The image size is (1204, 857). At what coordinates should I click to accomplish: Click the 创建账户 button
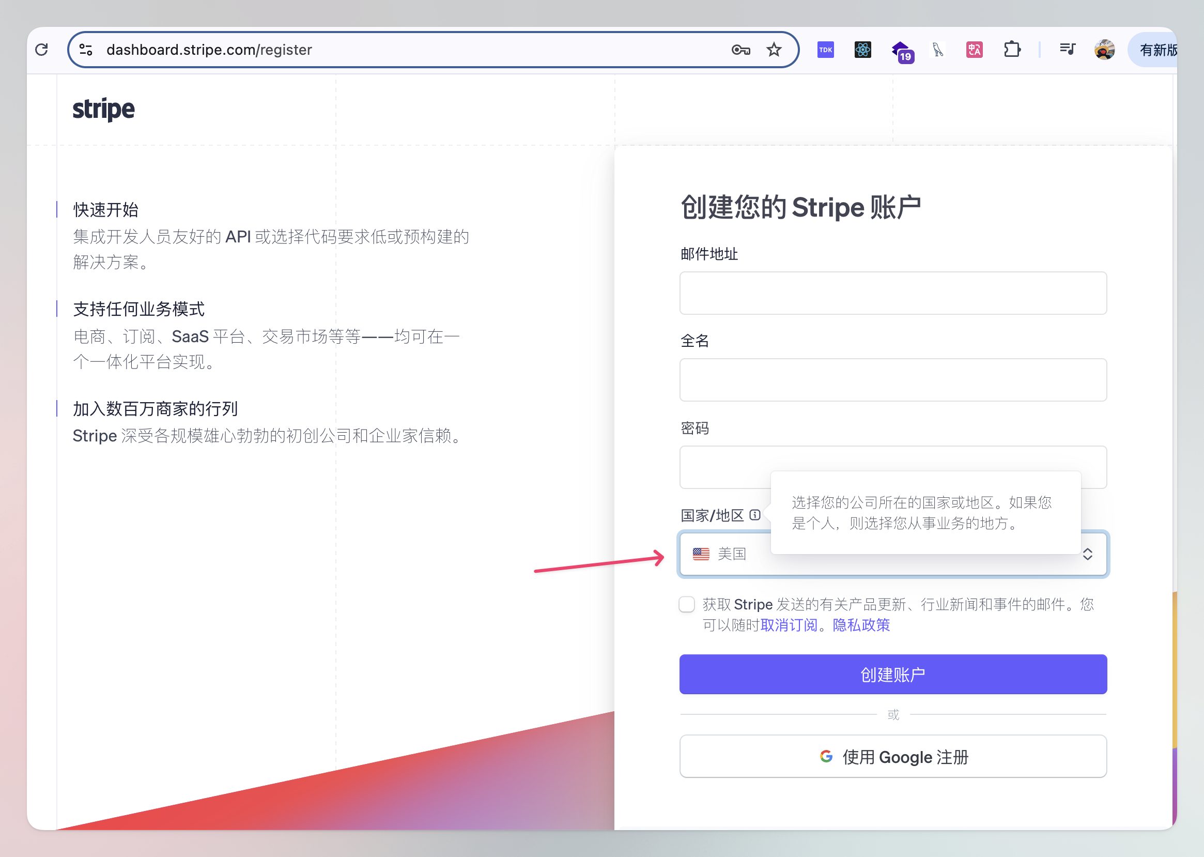[x=893, y=674]
